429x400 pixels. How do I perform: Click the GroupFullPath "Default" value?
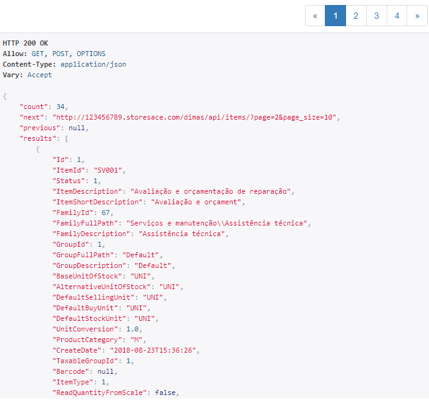(141, 255)
